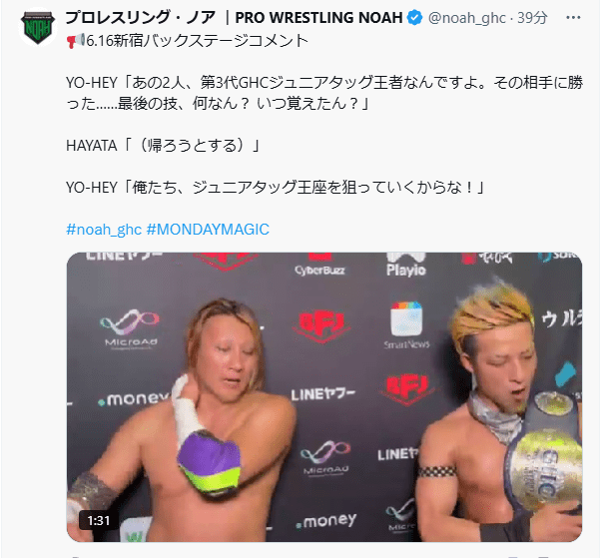
Task: Open the #noah_ghc hashtag
Action: (x=104, y=230)
